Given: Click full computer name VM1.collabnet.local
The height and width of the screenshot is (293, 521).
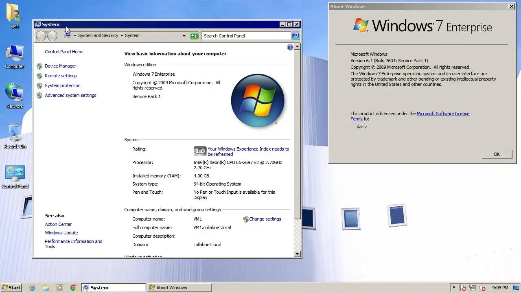Looking at the screenshot, I should pyautogui.click(x=212, y=227).
